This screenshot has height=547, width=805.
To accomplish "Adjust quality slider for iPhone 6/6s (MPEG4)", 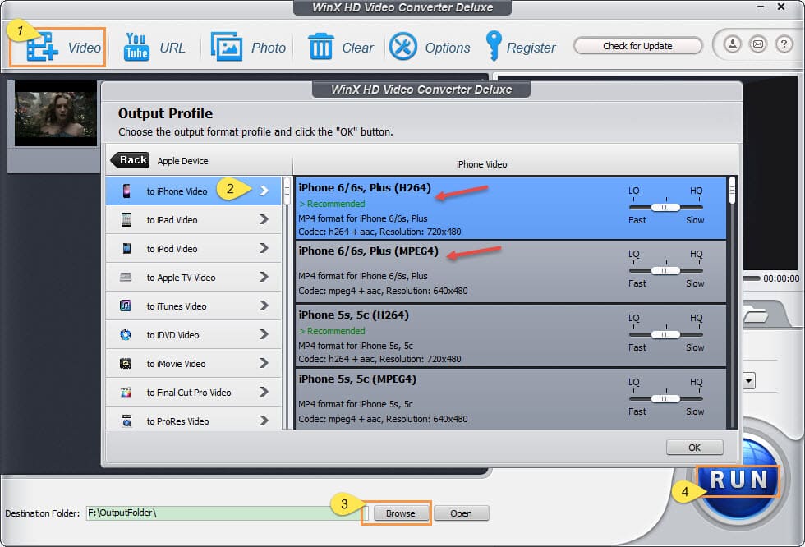I will [665, 270].
